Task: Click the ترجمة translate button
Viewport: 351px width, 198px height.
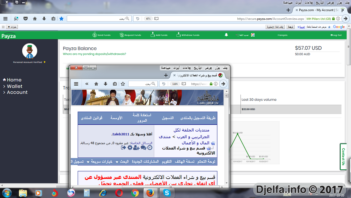Action: [291, 27]
